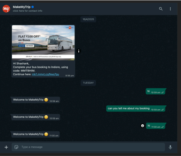
Task: Click the 'Type a message' field
Action: [x=88, y=147]
